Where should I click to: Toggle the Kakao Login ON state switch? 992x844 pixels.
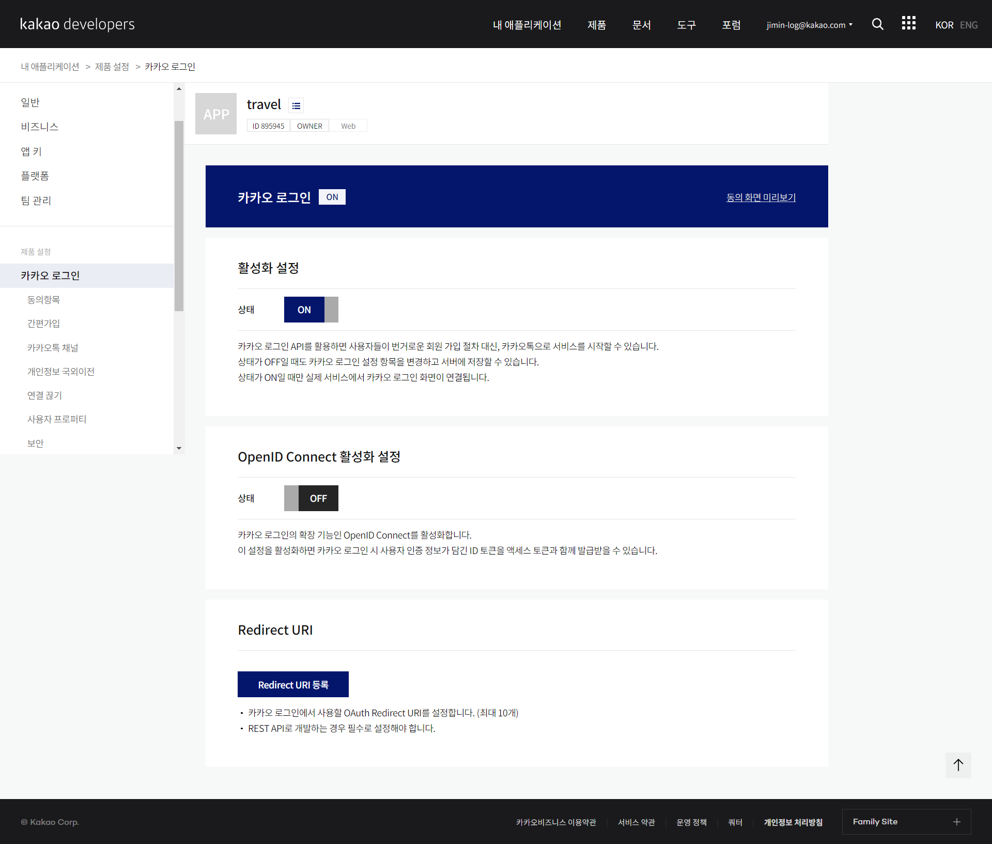point(311,310)
